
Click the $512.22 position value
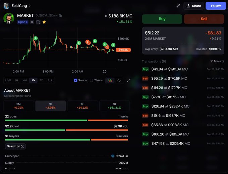(152, 33)
